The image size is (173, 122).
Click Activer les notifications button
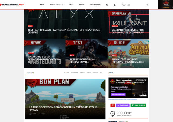pos(118,95)
